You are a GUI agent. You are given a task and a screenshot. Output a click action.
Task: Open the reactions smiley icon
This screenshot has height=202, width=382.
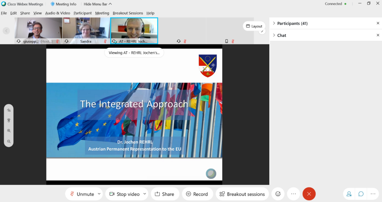(x=278, y=194)
